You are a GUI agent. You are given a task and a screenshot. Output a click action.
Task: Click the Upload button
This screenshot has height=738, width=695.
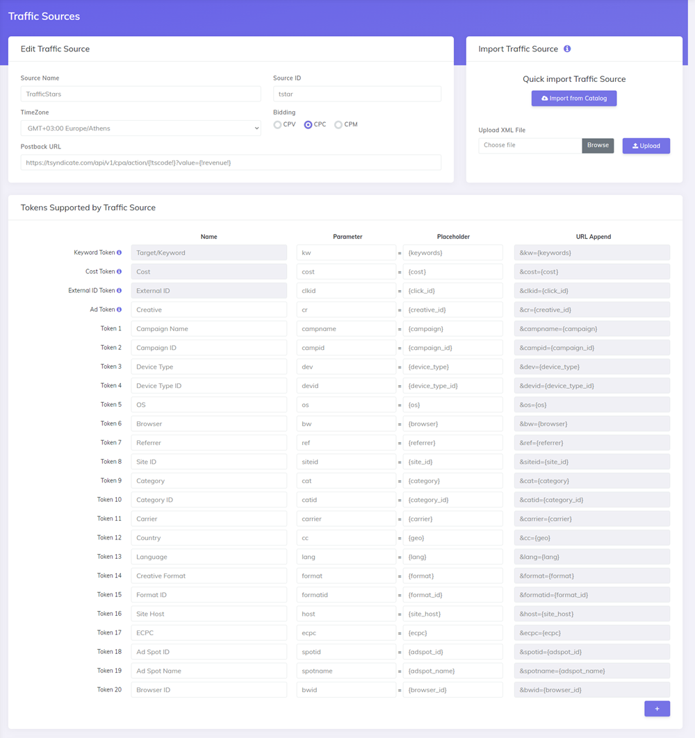click(646, 146)
